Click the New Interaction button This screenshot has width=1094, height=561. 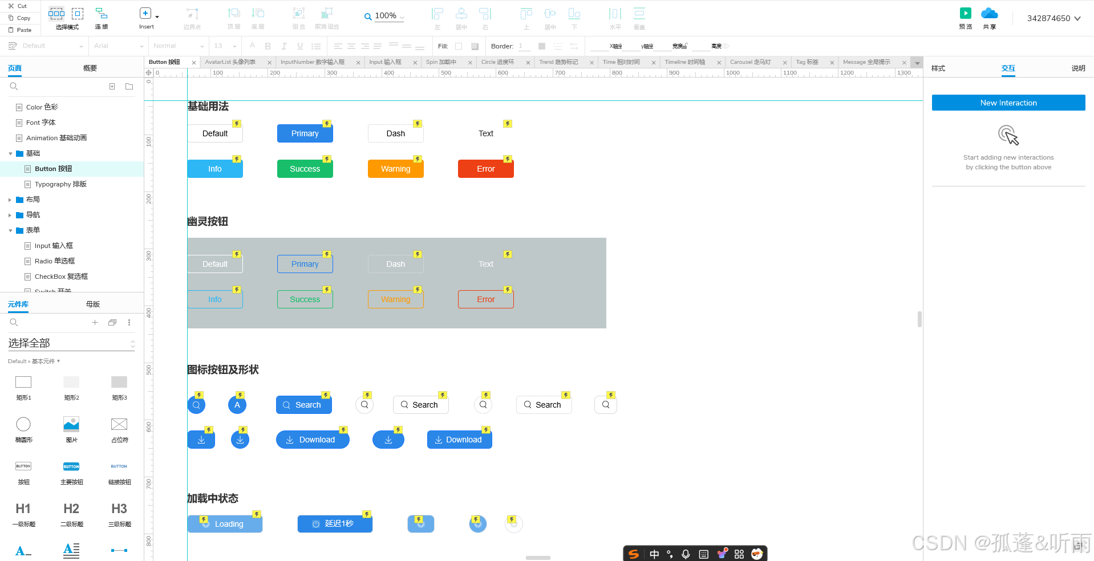(x=1008, y=103)
